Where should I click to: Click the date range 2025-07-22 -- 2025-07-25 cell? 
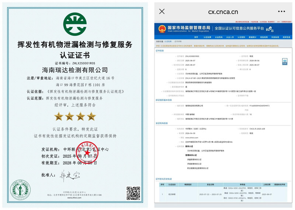210,195
